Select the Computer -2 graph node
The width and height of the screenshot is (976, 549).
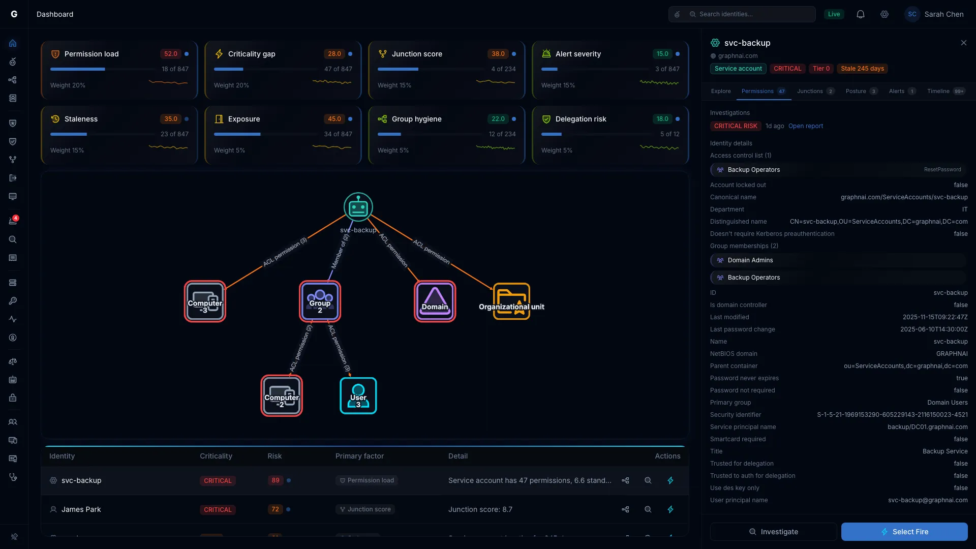(x=282, y=396)
